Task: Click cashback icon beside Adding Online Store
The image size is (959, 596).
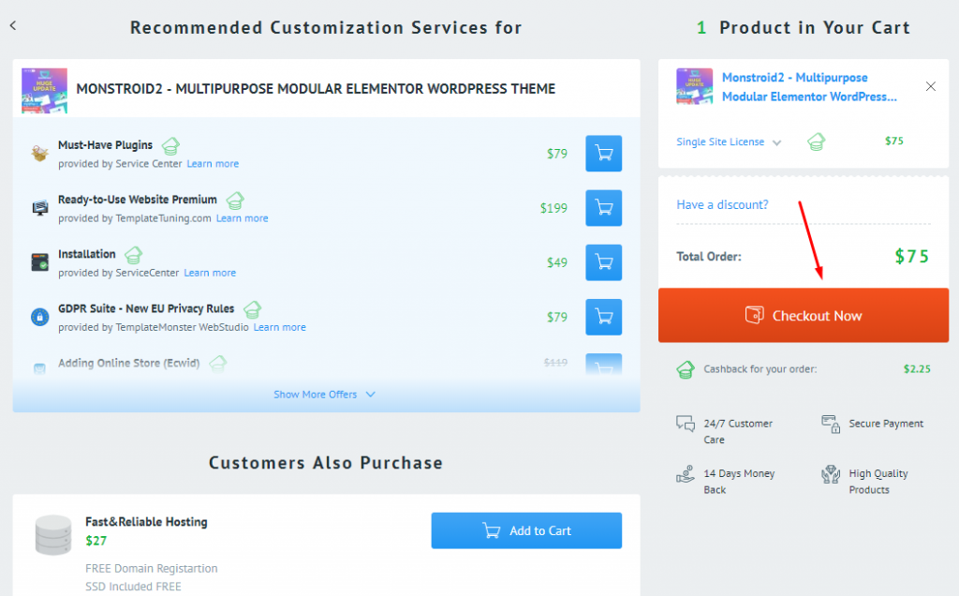Action: click(x=217, y=365)
